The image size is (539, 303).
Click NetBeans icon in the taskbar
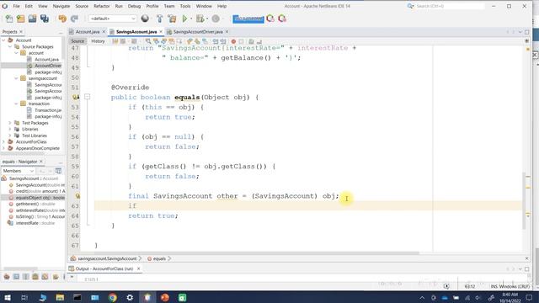[x=147, y=297]
